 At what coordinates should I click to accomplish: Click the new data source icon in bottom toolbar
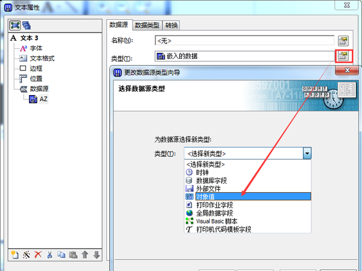(14, 255)
